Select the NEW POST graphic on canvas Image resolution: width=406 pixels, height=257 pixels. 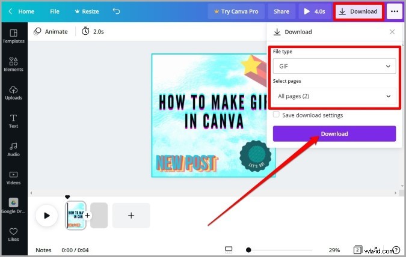click(x=186, y=163)
